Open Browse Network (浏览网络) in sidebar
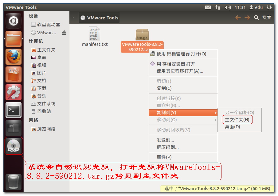 (x=43, y=129)
